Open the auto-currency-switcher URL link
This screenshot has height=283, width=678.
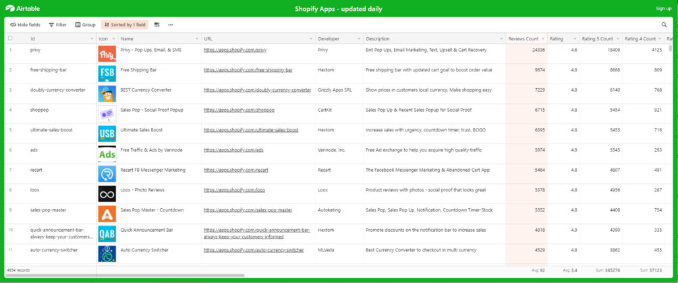tap(254, 250)
